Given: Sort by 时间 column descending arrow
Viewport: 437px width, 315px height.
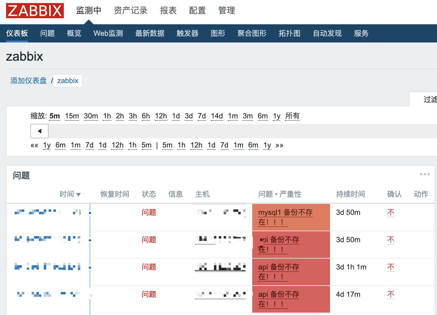Looking at the screenshot, I should [x=78, y=195].
